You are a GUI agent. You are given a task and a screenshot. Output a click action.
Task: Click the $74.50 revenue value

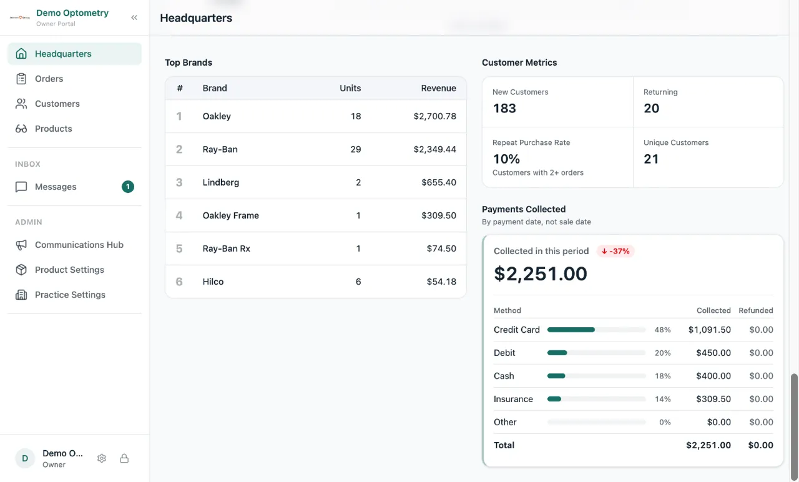coord(441,248)
